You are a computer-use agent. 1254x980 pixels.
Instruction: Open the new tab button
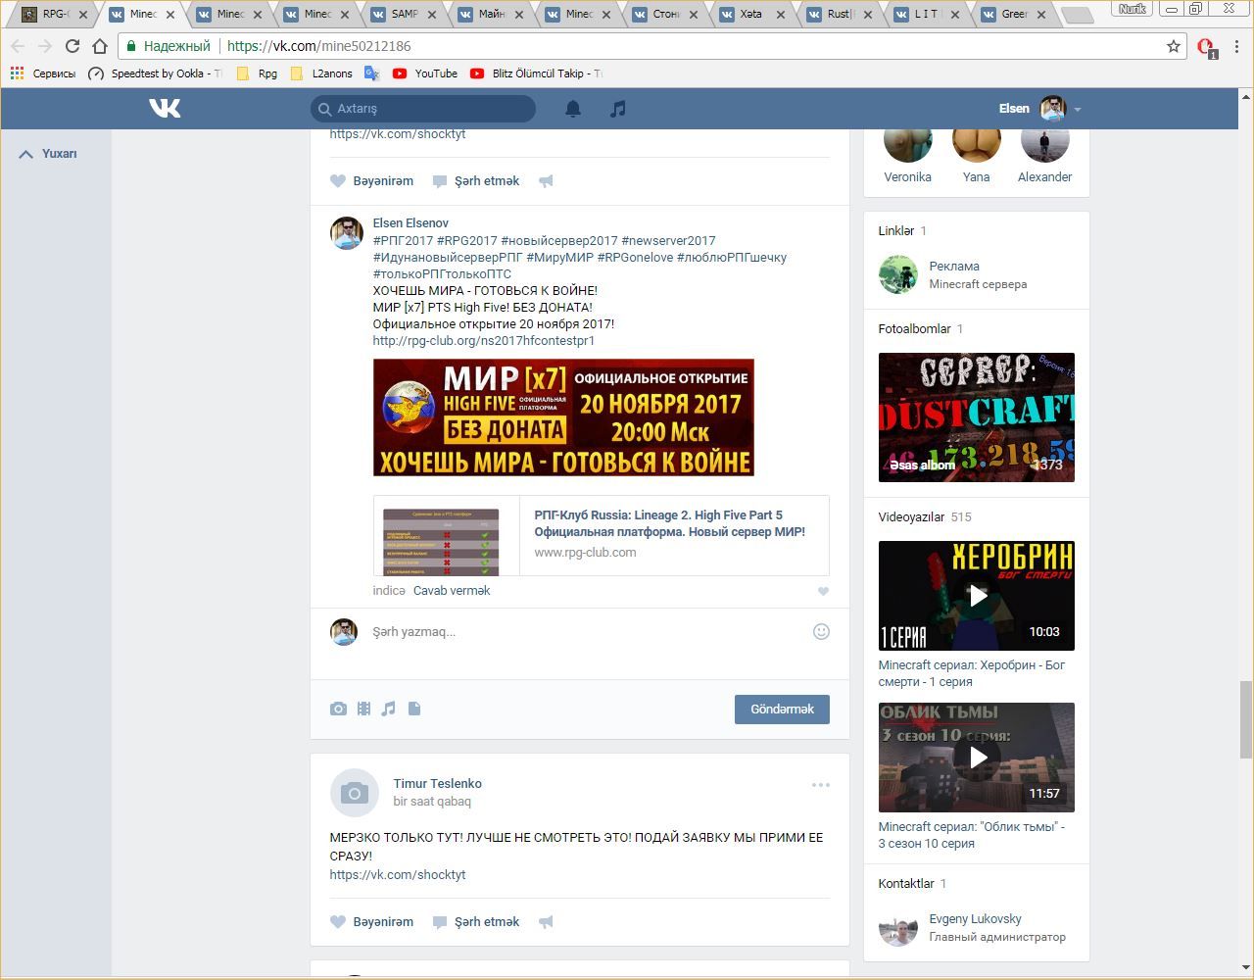coord(1078,15)
